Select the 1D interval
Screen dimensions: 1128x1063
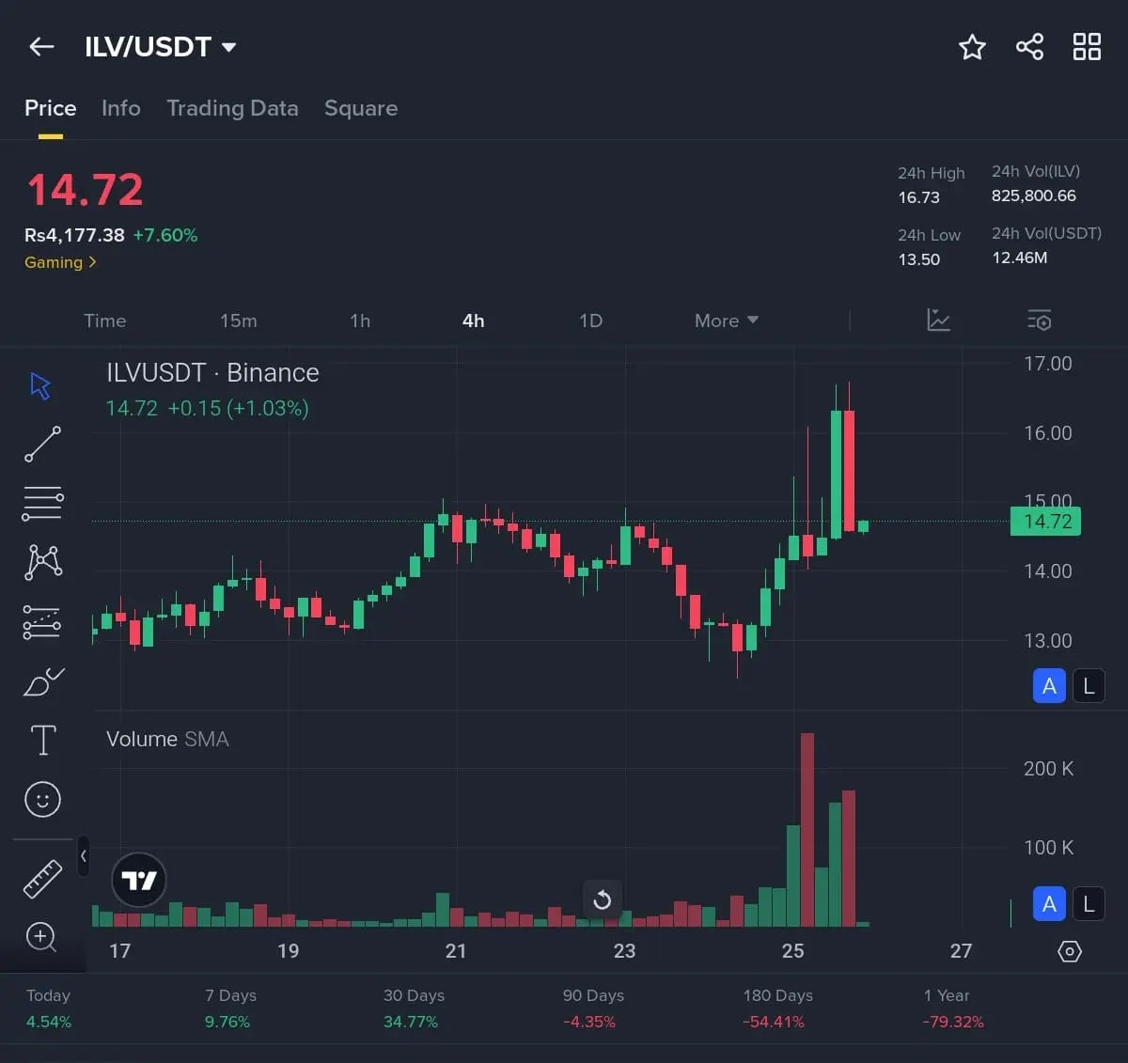pyautogui.click(x=590, y=320)
